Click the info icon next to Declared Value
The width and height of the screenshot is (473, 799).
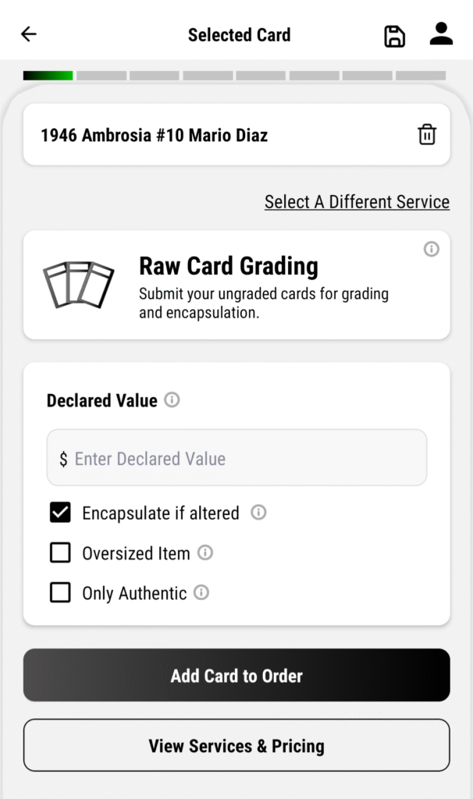point(172,400)
